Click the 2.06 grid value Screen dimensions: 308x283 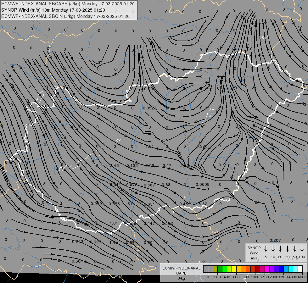click(x=150, y=166)
